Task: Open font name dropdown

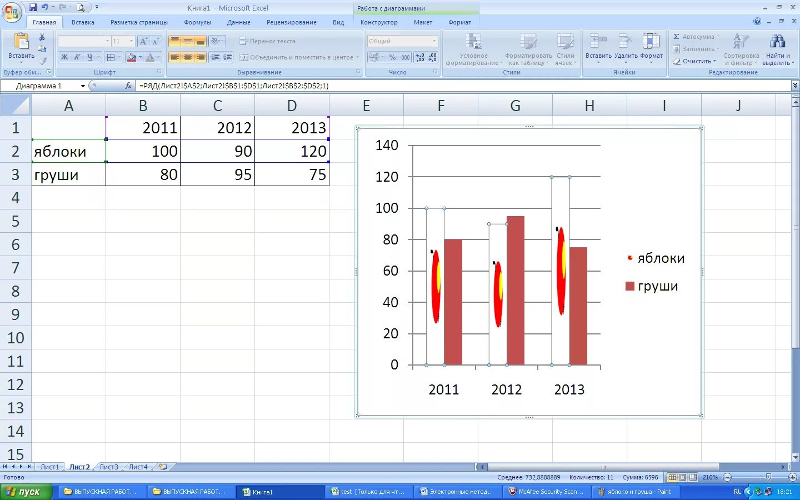Action: (107, 41)
